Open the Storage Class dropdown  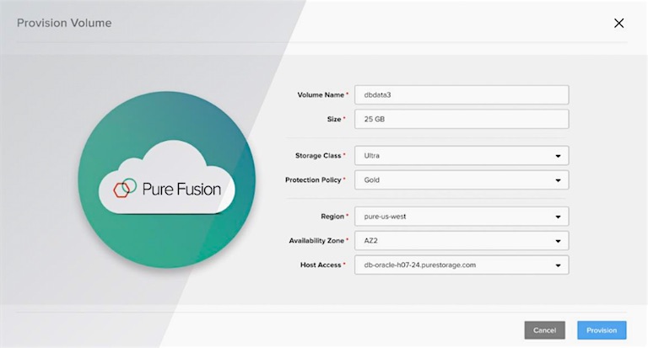tap(462, 156)
